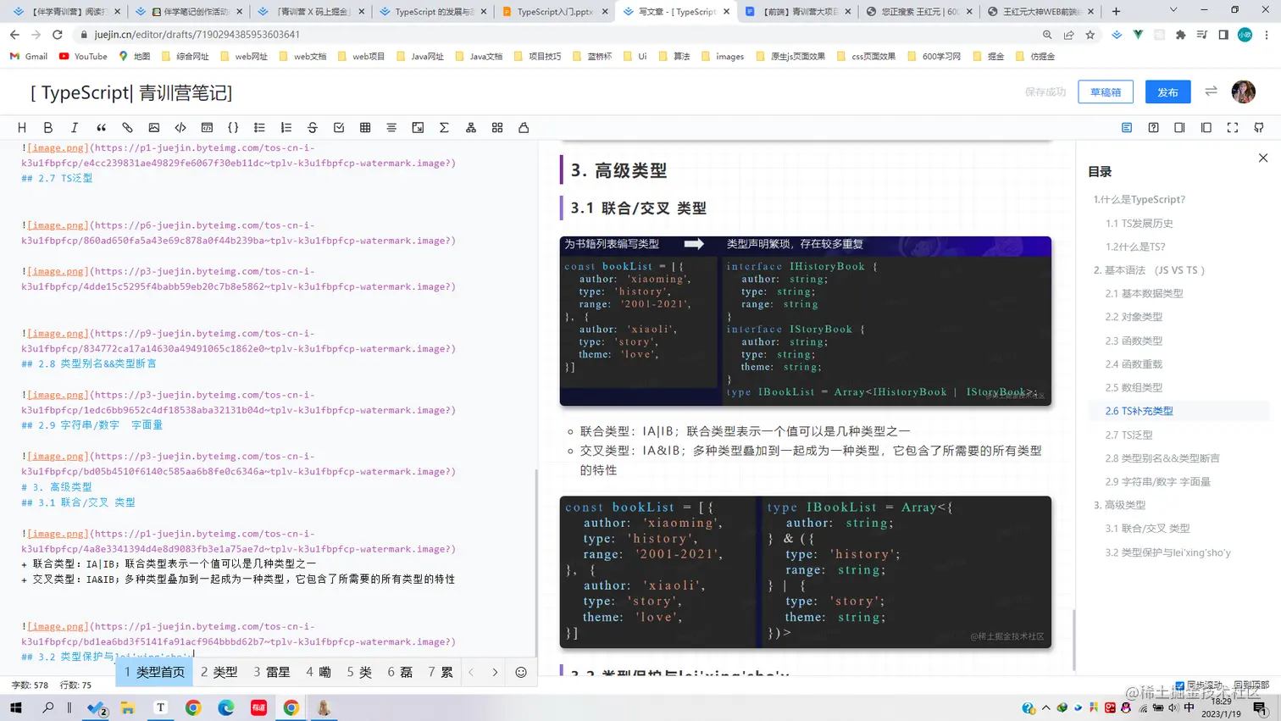1281x721 pixels.
Task: Open the tab search dropdown arrow
Action: 1173,10
